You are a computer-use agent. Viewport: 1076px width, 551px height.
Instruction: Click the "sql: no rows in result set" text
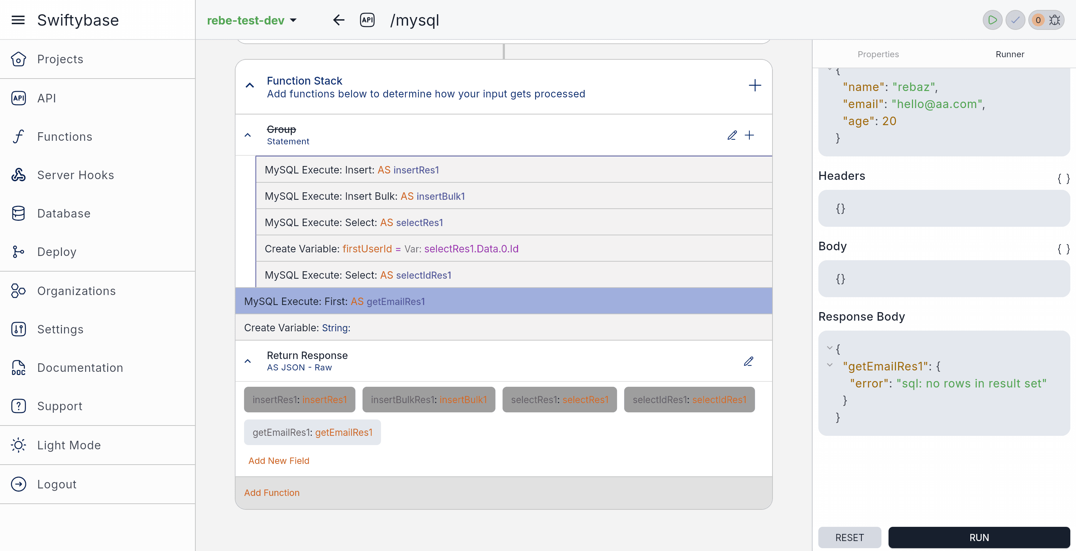click(971, 383)
